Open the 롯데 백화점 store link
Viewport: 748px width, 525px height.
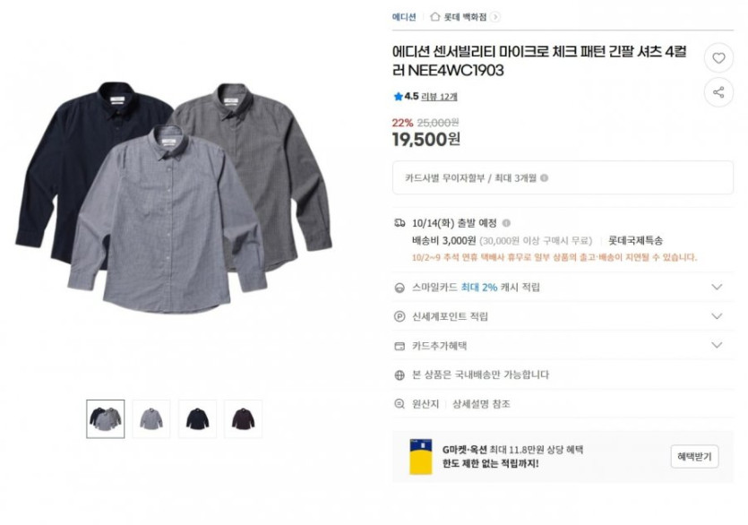click(465, 17)
